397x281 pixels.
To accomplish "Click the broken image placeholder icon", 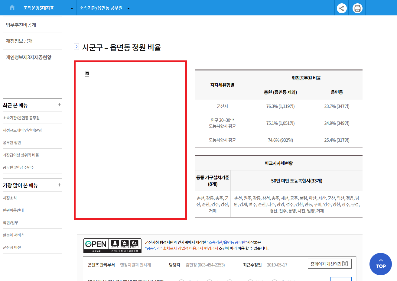I will (x=87, y=74).
